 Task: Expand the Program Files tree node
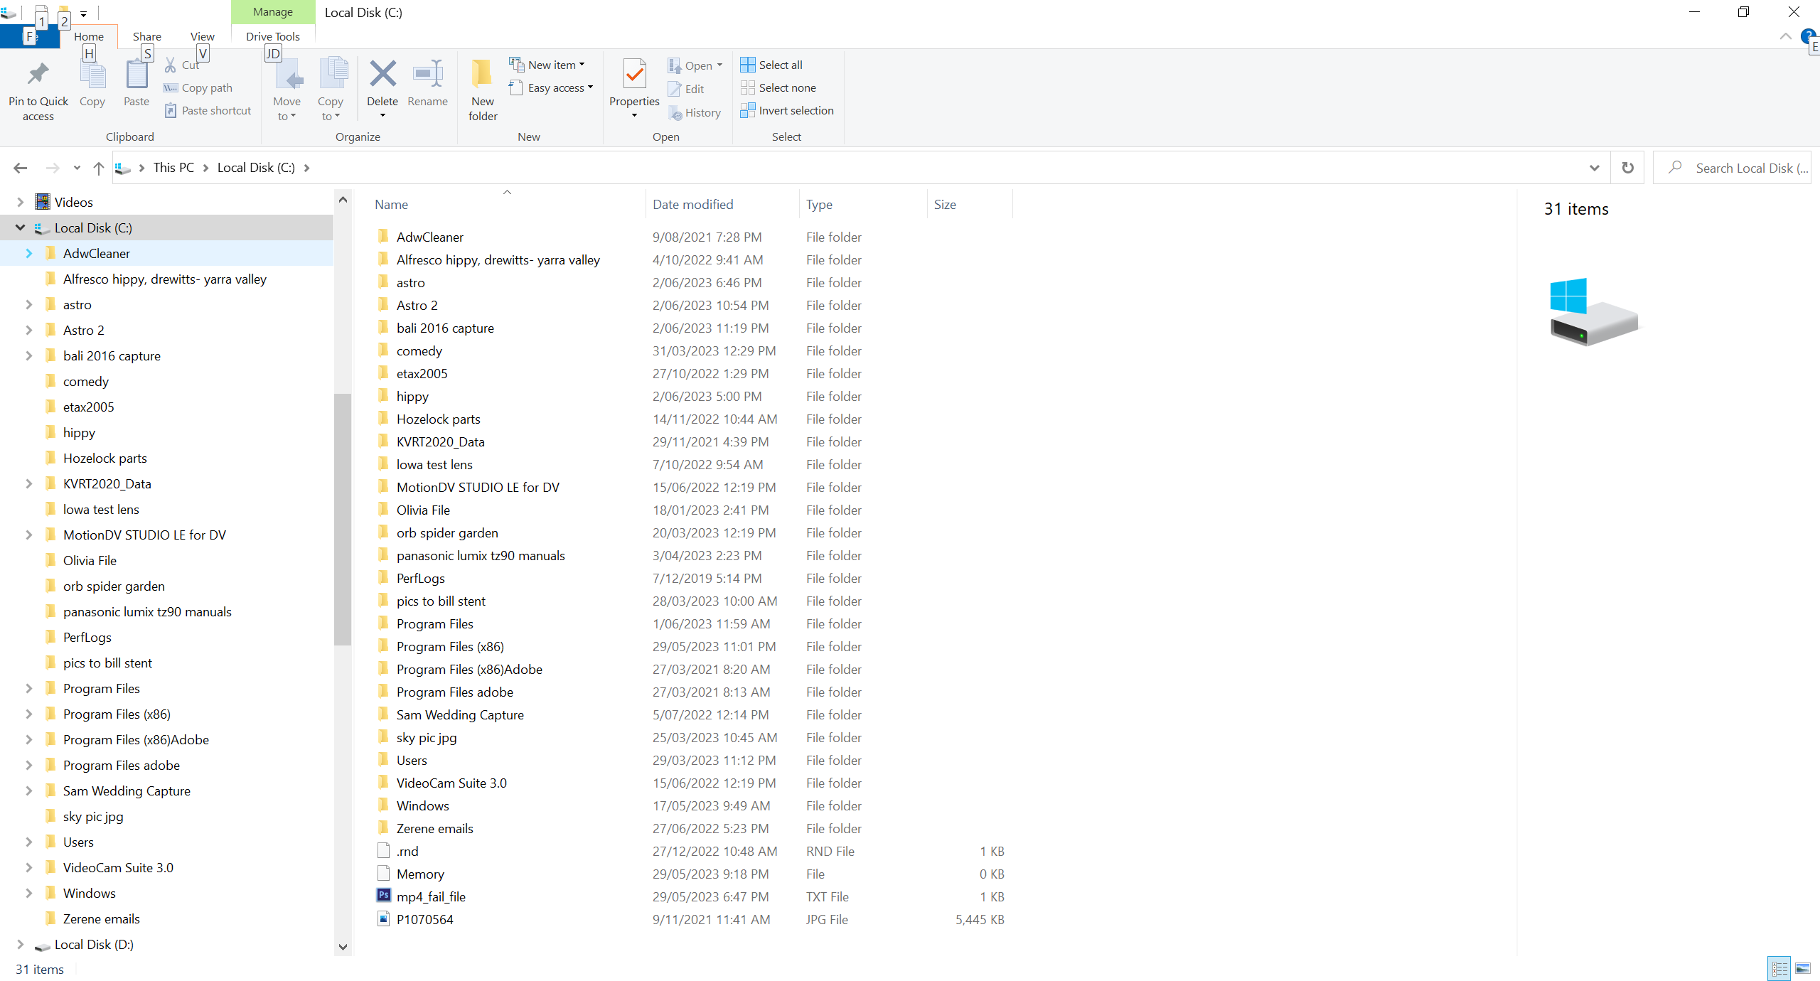click(28, 688)
